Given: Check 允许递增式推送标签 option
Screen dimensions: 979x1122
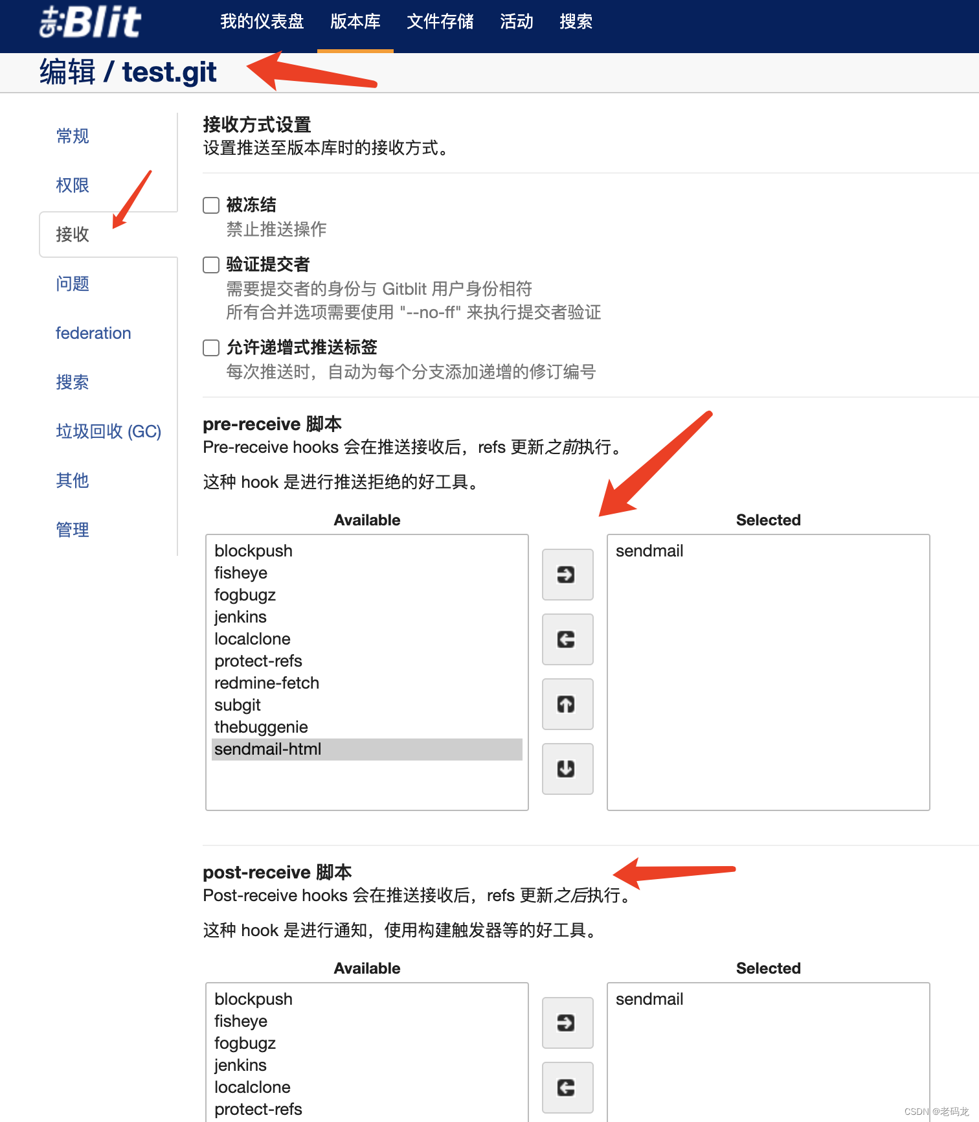Looking at the screenshot, I should (211, 348).
